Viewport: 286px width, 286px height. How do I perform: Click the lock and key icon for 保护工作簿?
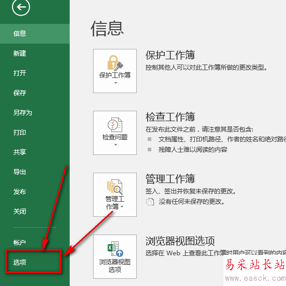[x=115, y=63]
